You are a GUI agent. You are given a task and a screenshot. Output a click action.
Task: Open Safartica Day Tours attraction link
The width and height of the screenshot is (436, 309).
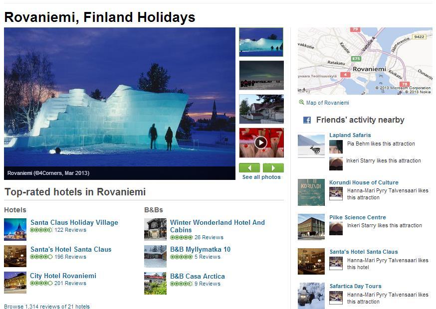pos(355,286)
